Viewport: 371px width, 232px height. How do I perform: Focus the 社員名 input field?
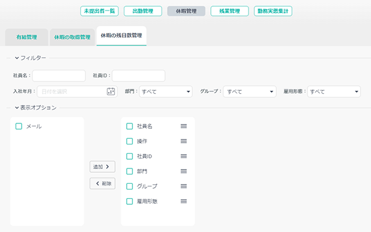[59, 76]
